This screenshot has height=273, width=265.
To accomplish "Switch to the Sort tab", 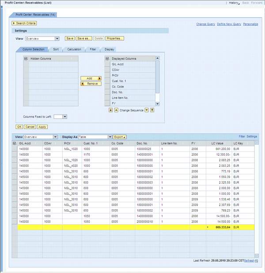I will point(55,49).
